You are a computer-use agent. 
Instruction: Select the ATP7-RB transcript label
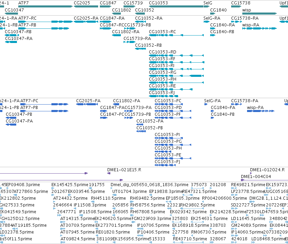click(27, 25)
